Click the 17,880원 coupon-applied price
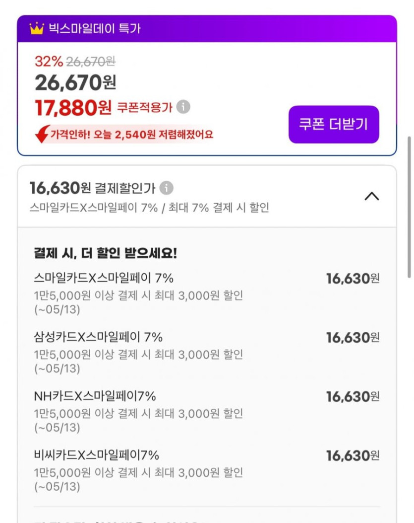The image size is (414, 523). pyautogui.click(x=73, y=107)
